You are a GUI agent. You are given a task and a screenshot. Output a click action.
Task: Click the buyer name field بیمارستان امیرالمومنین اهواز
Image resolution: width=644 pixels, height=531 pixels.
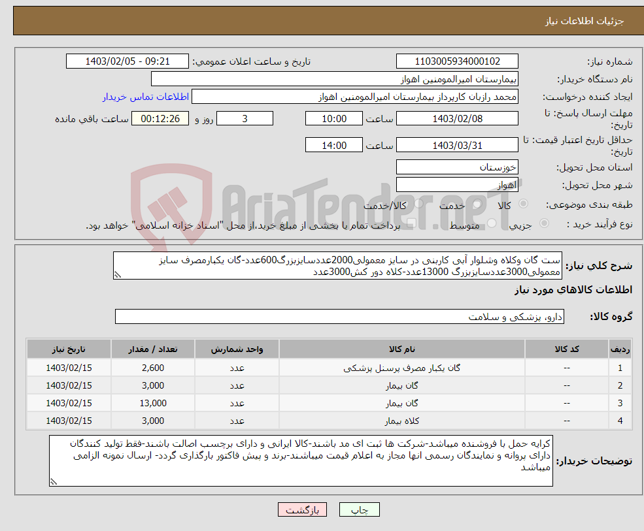[335, 79]
